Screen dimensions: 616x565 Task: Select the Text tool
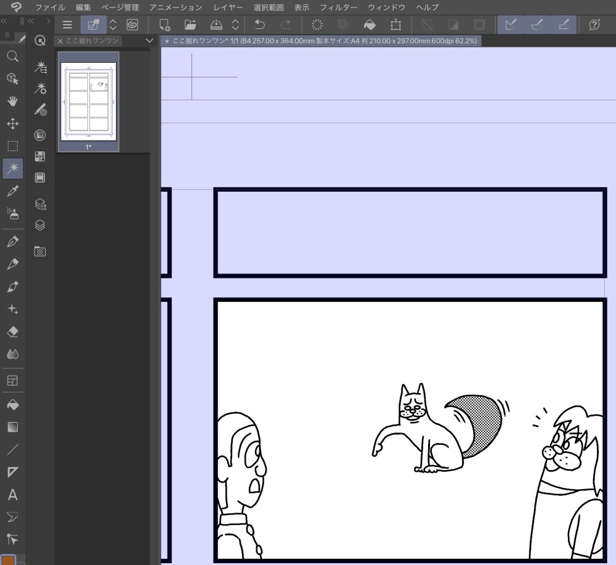[12, 495]
